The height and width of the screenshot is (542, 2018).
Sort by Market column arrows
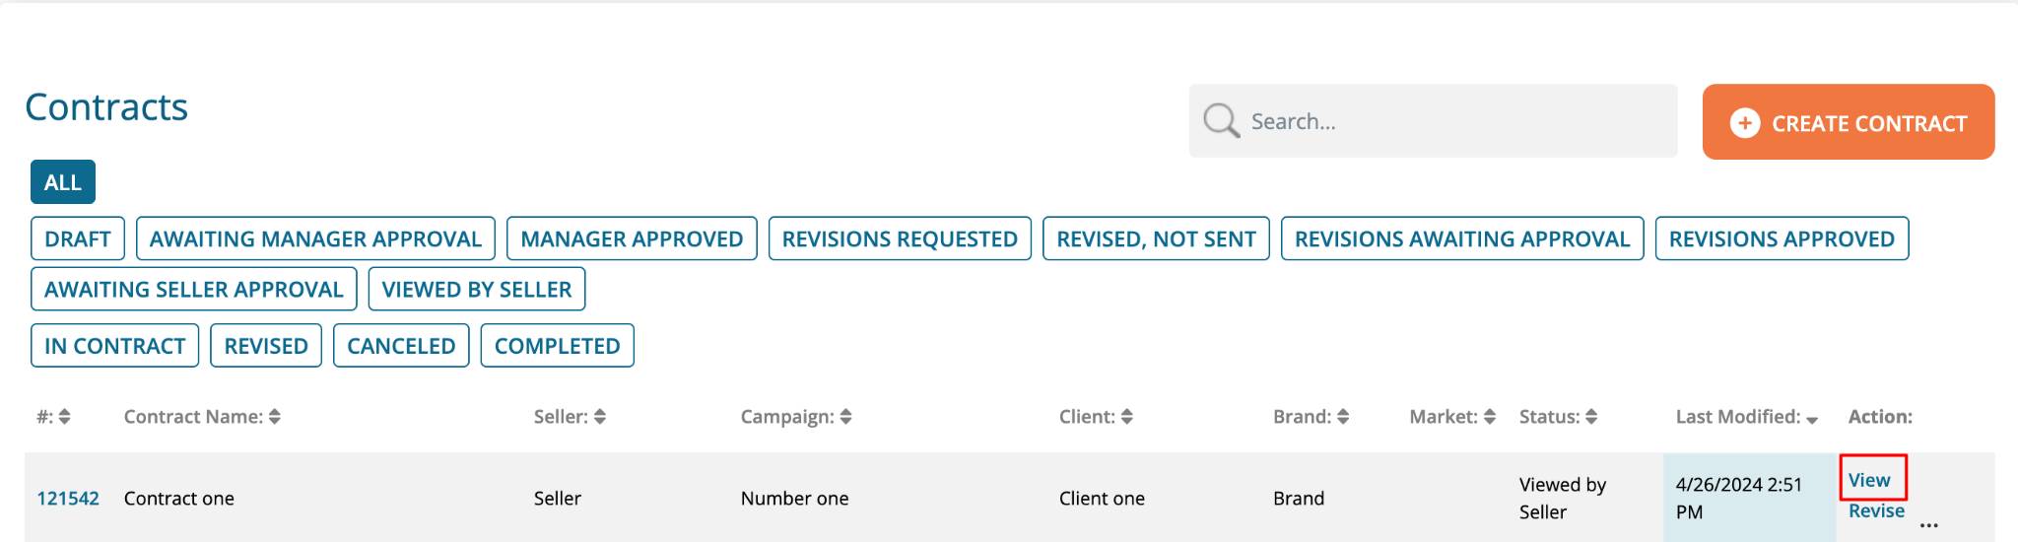pos(1490,417)
